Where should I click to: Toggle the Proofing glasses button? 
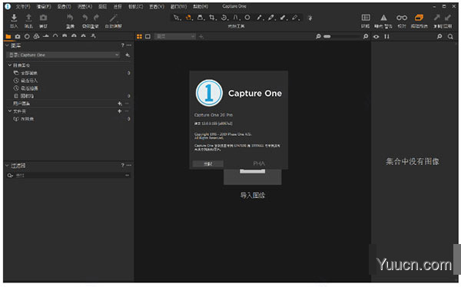(x=402, y=18)
